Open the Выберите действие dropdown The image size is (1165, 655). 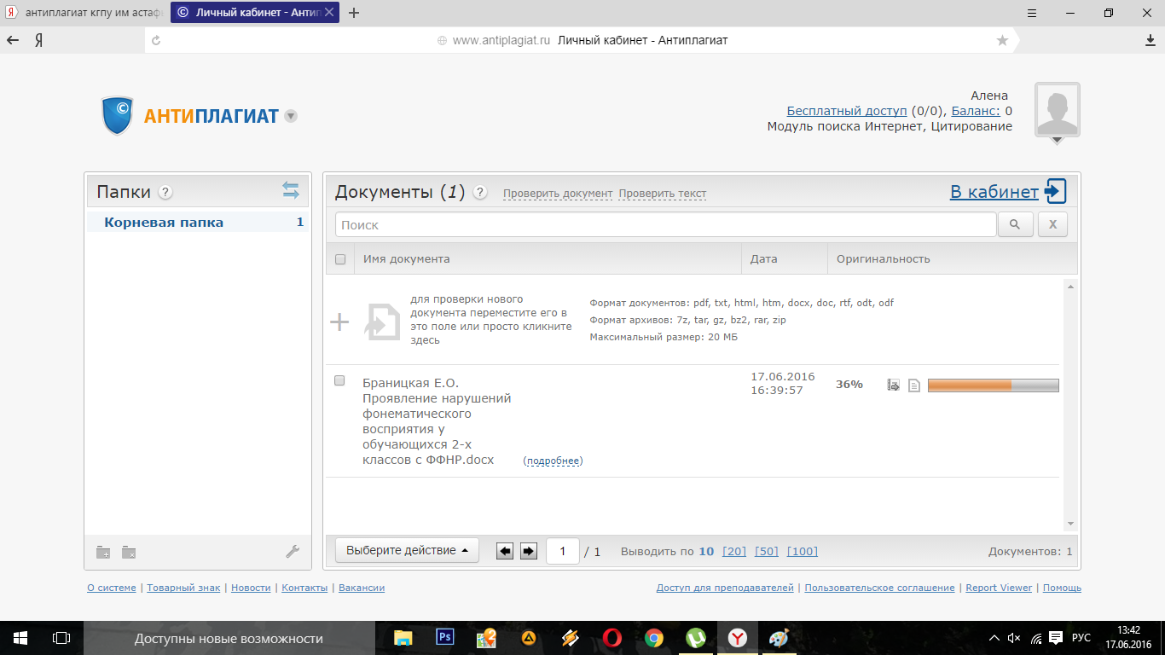(x=407, y=551)
